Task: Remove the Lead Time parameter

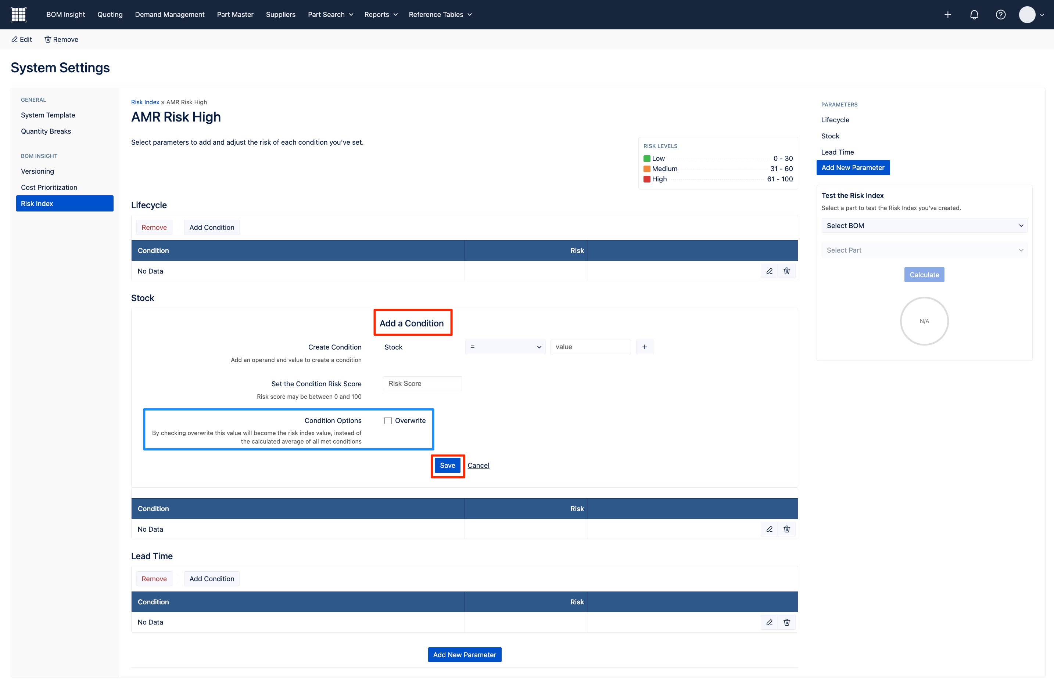Action: (x=154, y=579)
